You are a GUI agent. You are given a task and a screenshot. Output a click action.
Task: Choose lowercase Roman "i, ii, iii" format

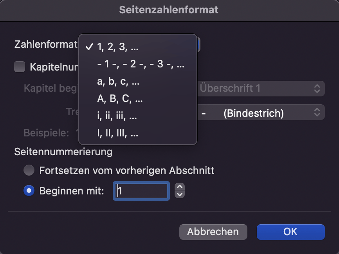[x=117, y=116]
